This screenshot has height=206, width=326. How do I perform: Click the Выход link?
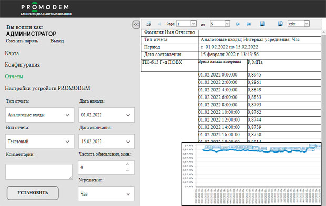click(x=57, y=41)
